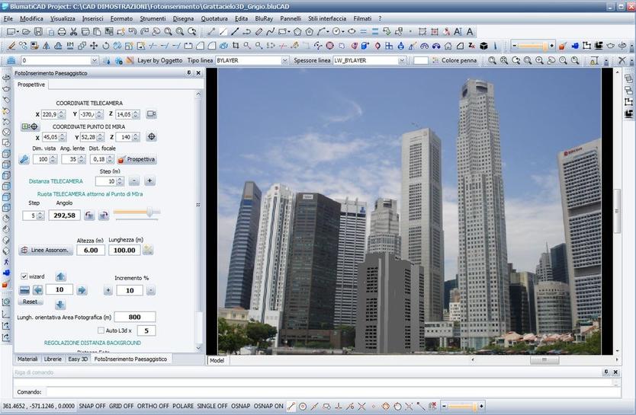Open the Tipo linea BYLAYER dropdown
Image resolution: width=636 pixels, height=415 pixels.
tap(285, 60)
